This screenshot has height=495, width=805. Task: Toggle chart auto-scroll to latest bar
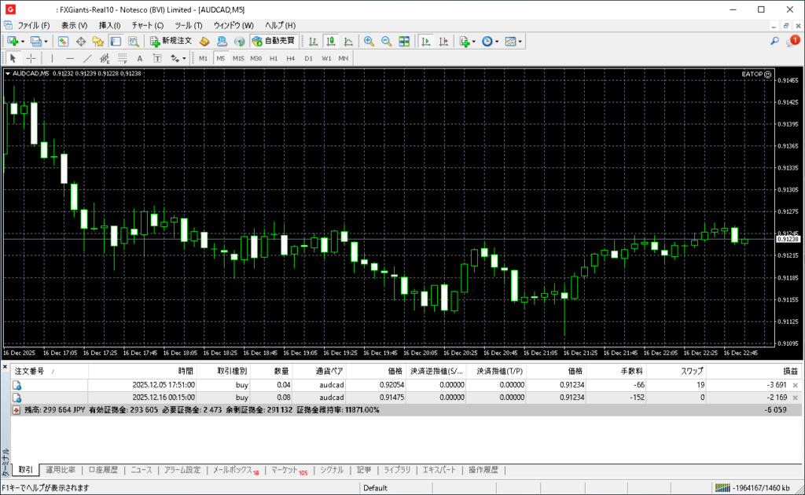click(x=426, y=41)
